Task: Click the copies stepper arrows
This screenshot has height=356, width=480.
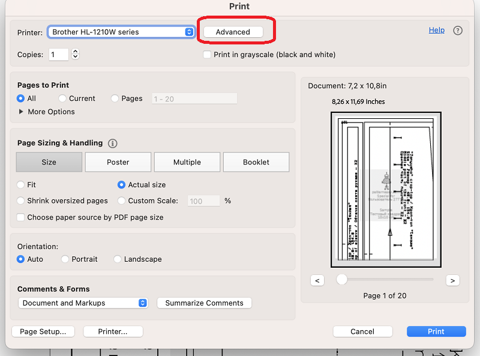Action: point(75,55)
